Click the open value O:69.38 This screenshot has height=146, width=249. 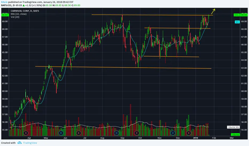[47, 5]
